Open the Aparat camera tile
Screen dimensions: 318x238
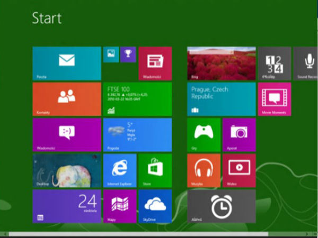pyautogui.click(x=239, y=135)
